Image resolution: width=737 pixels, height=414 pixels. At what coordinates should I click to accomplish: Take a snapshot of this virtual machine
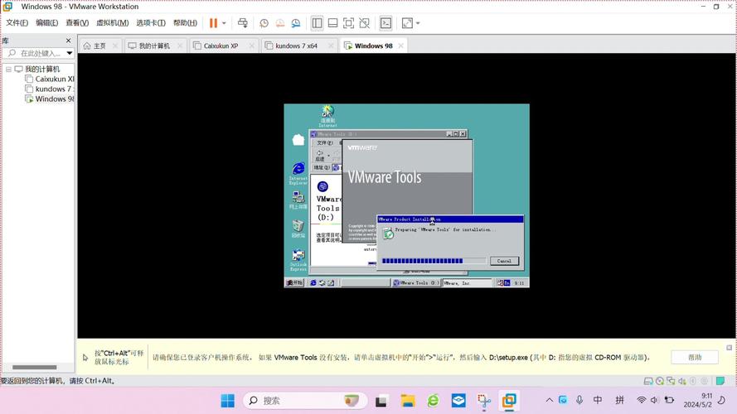pos(264,23)
